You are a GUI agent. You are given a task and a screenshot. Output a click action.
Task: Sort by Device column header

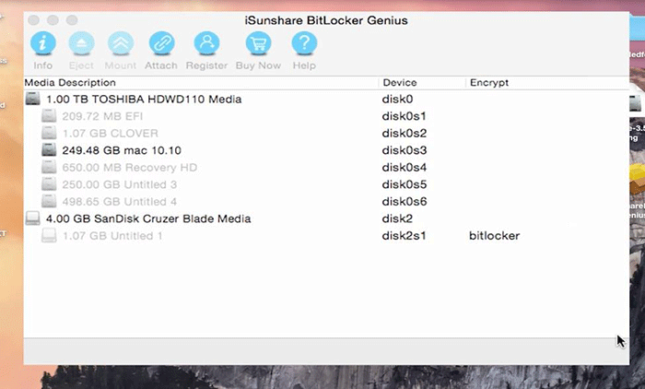400,83
